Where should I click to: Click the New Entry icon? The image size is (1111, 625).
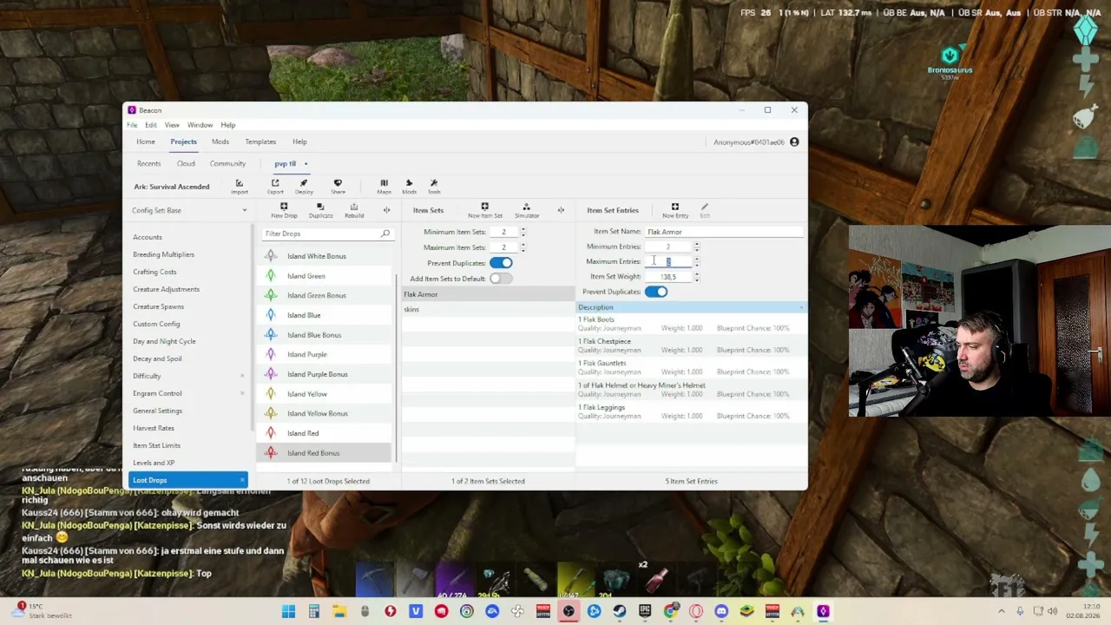[674, 207]
